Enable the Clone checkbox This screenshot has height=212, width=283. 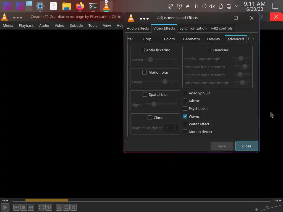150,118
